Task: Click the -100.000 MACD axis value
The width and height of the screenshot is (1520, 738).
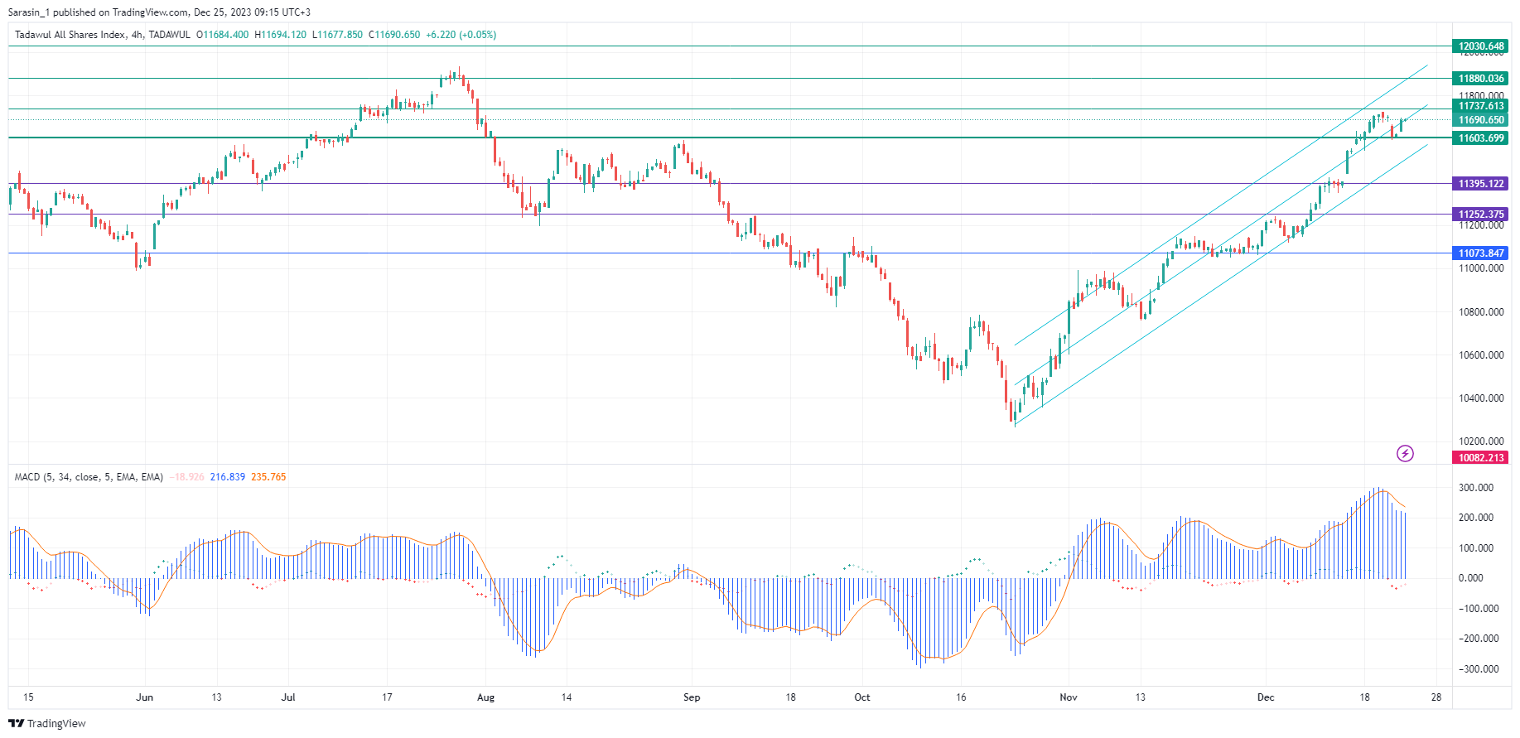Action: pos(1478,609)
